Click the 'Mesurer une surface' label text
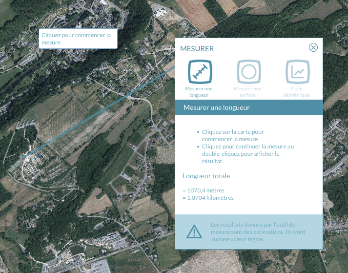 point(247,92)
